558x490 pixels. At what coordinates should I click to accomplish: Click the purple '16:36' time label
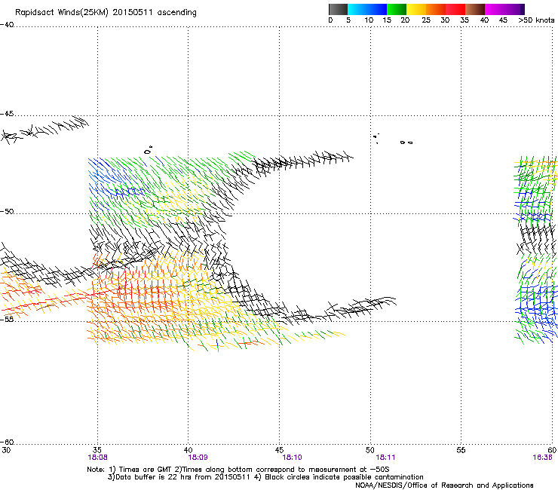pos(542,458)
